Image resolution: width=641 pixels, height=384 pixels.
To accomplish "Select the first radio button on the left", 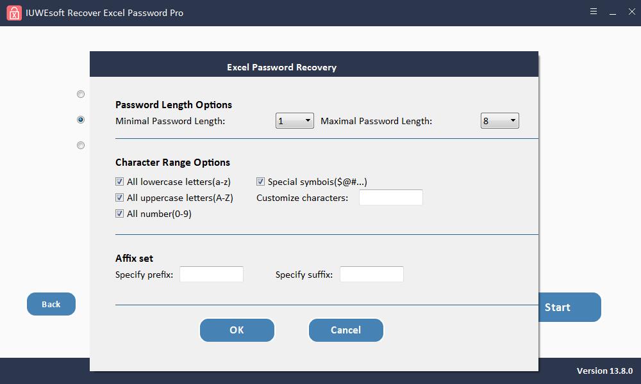I will pos(81,94).
